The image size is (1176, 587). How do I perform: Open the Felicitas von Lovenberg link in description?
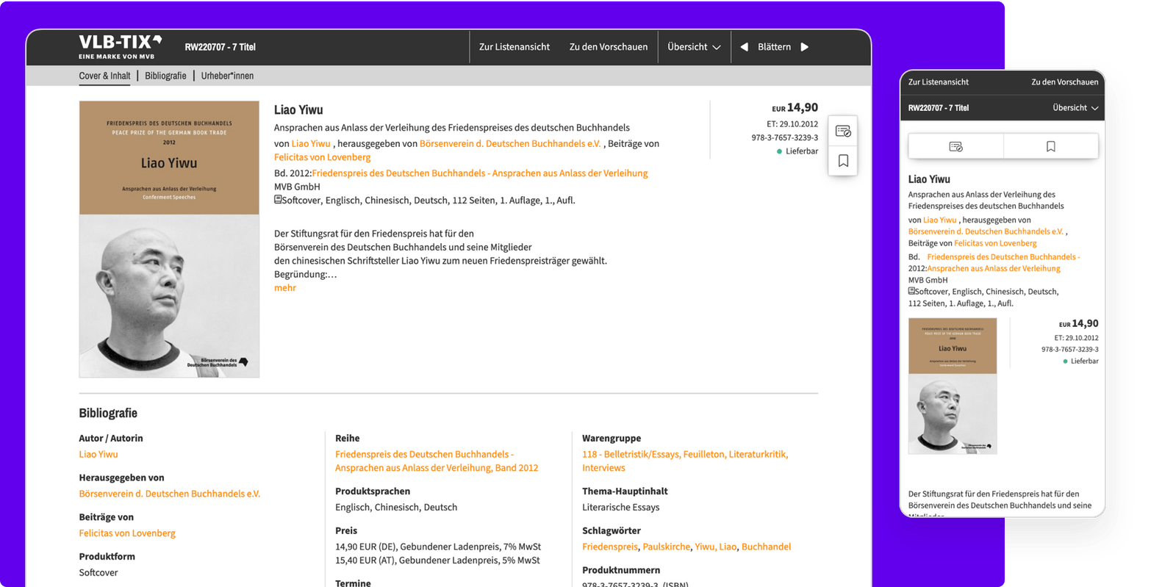(x=322, y=157)
